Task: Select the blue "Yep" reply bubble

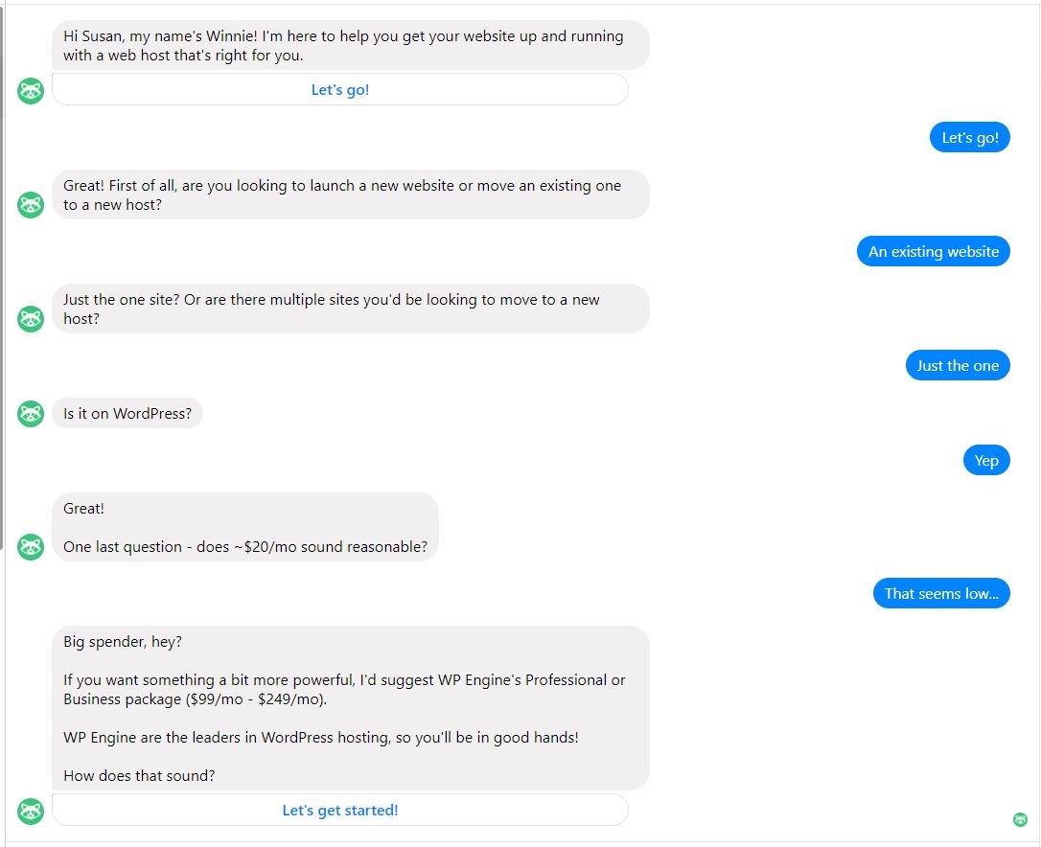Action: [986, 461]
